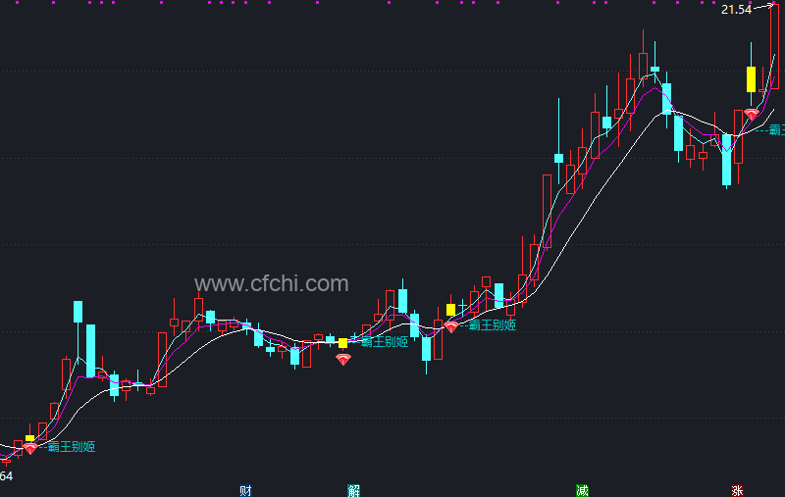Click the teal 解 event marker
The image size is (785, 497).
(x=353, y=490)
